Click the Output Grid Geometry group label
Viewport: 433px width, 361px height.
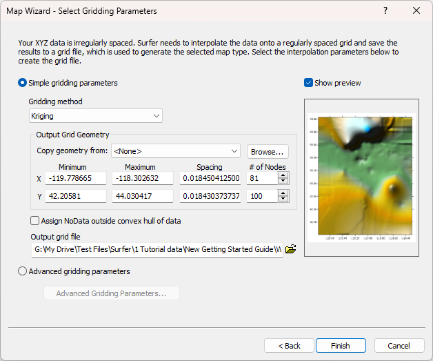72,135
